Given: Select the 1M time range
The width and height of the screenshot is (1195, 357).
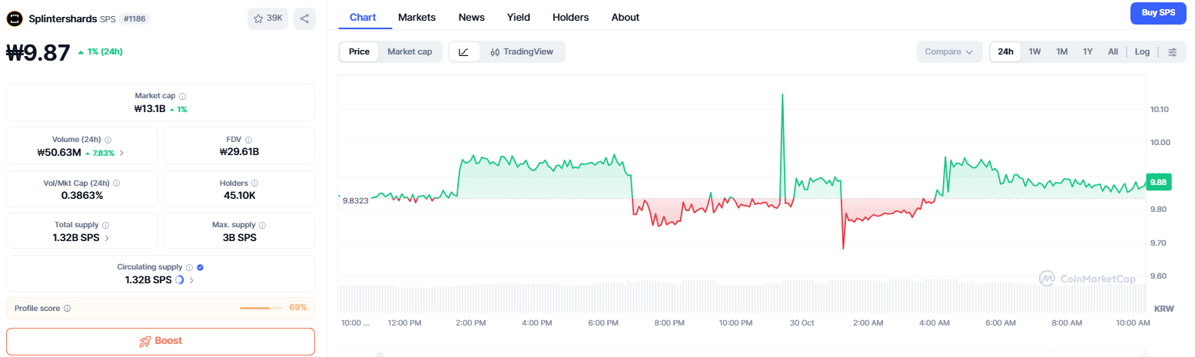Looking at the screenshot, I should 1061,51.
